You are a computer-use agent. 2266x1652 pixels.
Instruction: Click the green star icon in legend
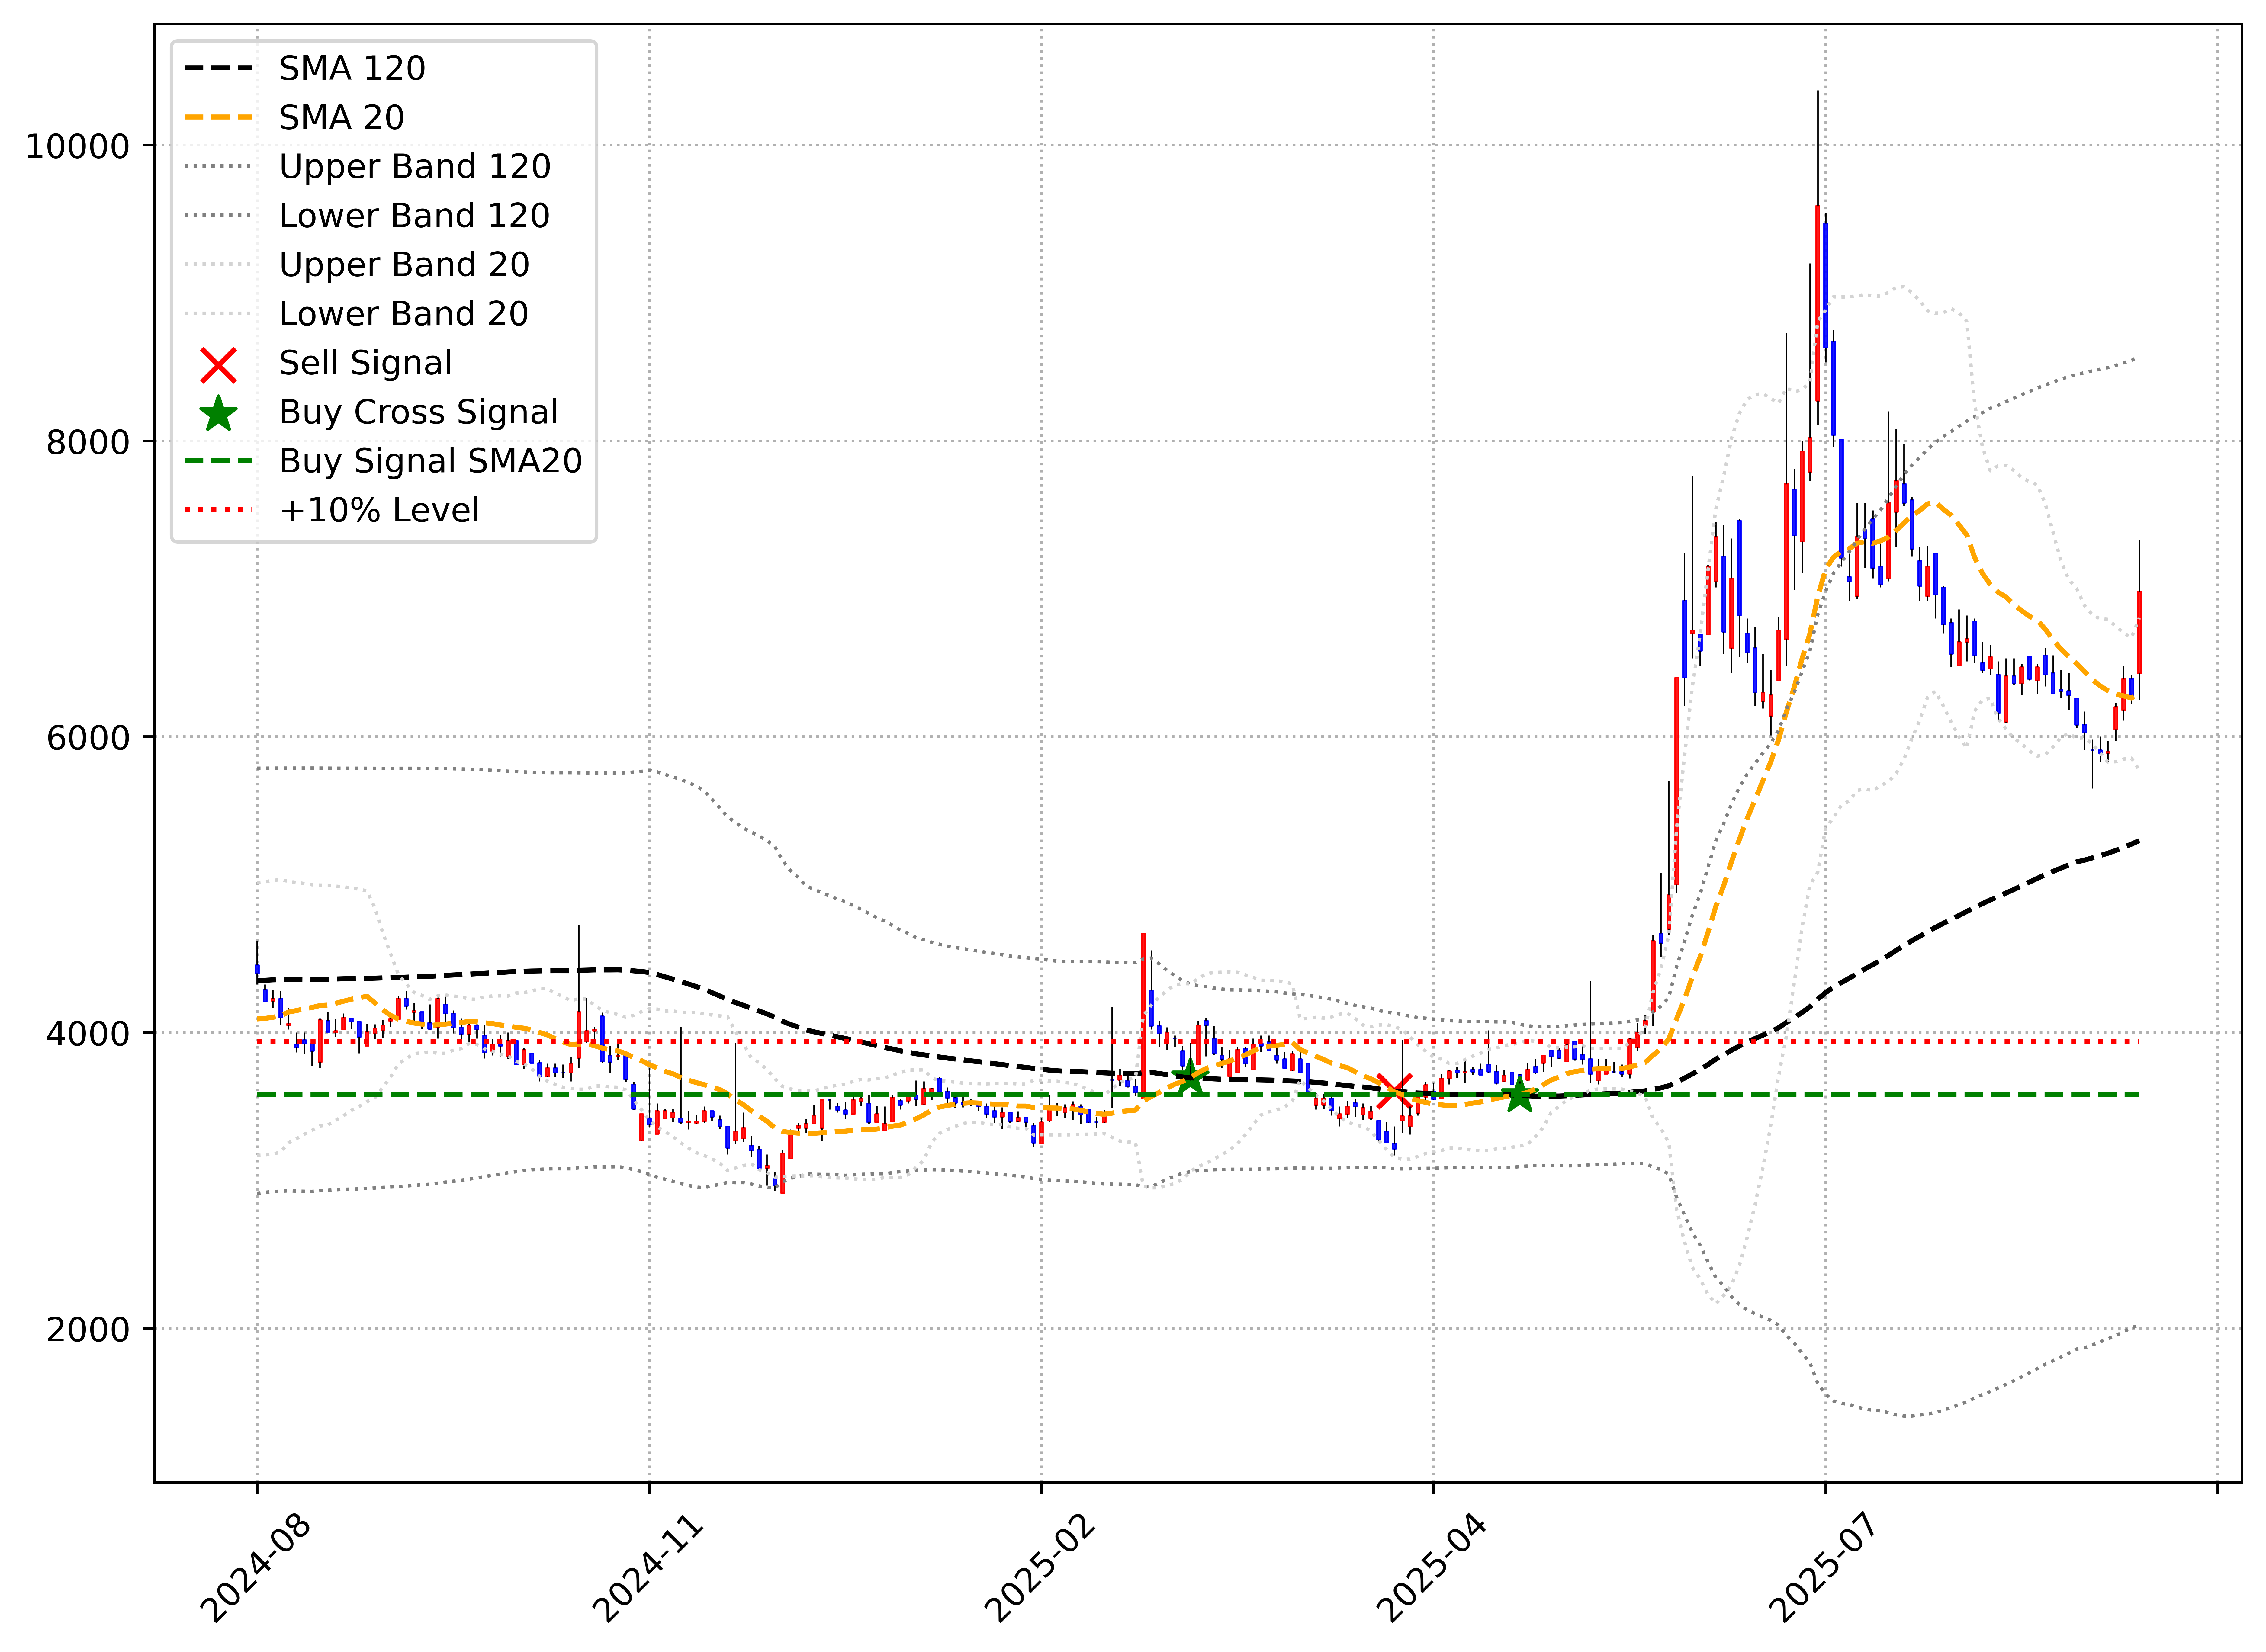click(x=218, y=413)
